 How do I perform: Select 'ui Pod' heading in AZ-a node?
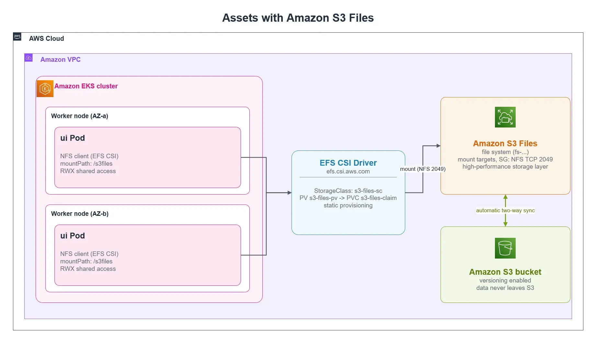73,138
